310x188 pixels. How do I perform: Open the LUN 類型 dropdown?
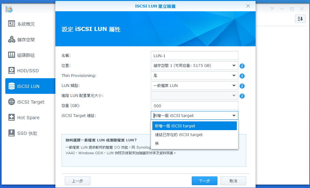pyautogui.click(x=194, y=86)
